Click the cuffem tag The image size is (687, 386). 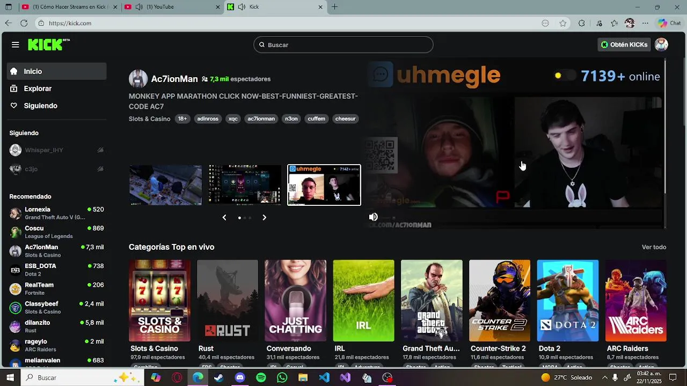(x=316, y=118)
